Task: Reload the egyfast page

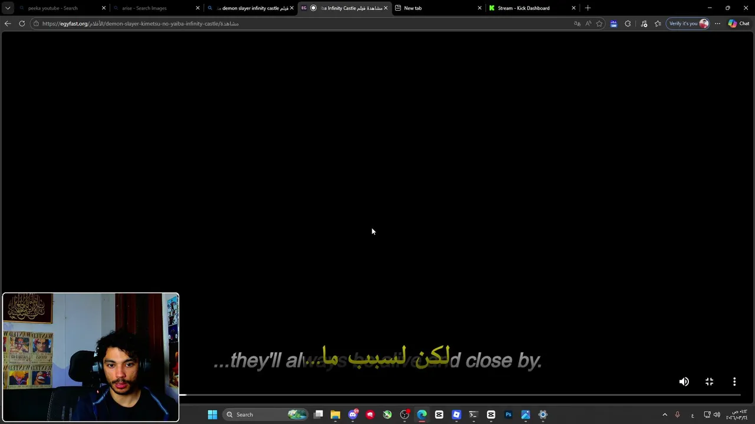Action: coord(22,24)
